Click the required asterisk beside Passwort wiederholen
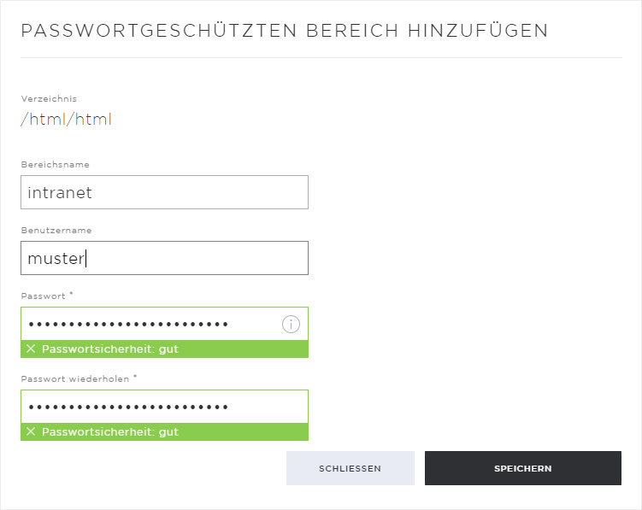The width and height of the screenshot is (642, 510). click(x=135, y=377)
